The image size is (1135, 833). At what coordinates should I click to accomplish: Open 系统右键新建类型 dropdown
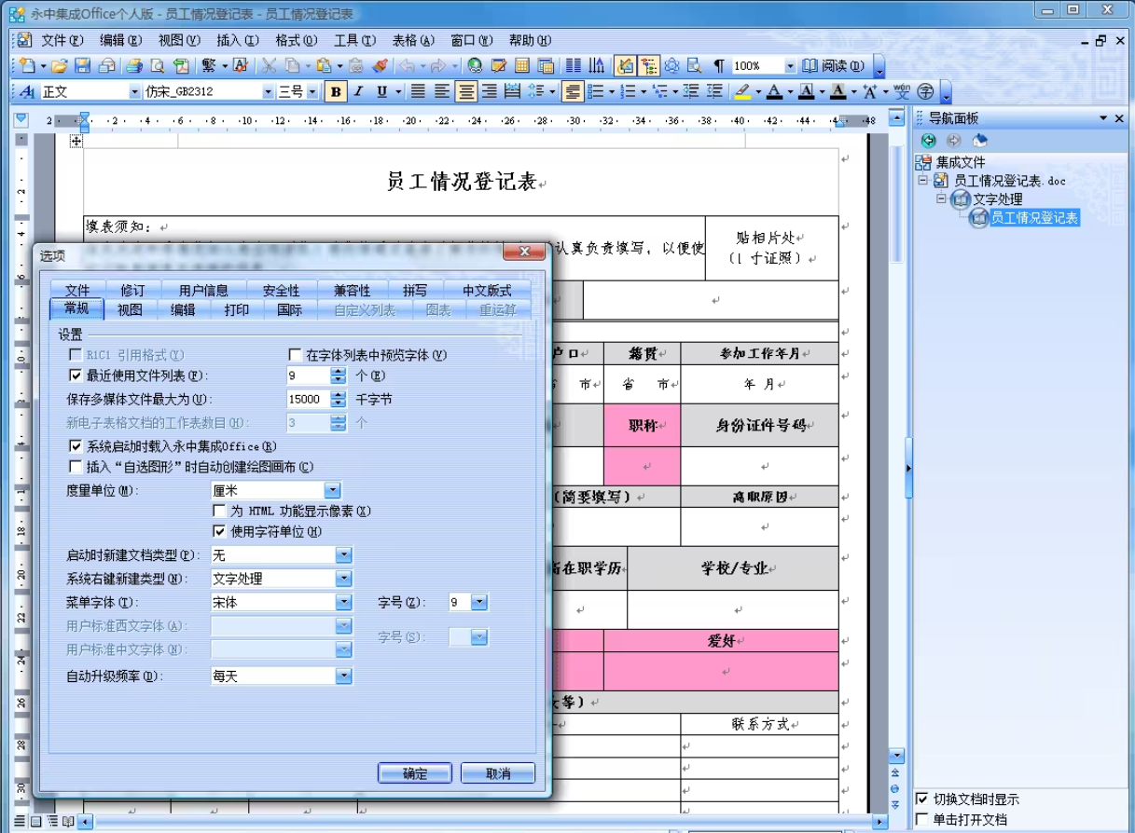tap(343, 579)
